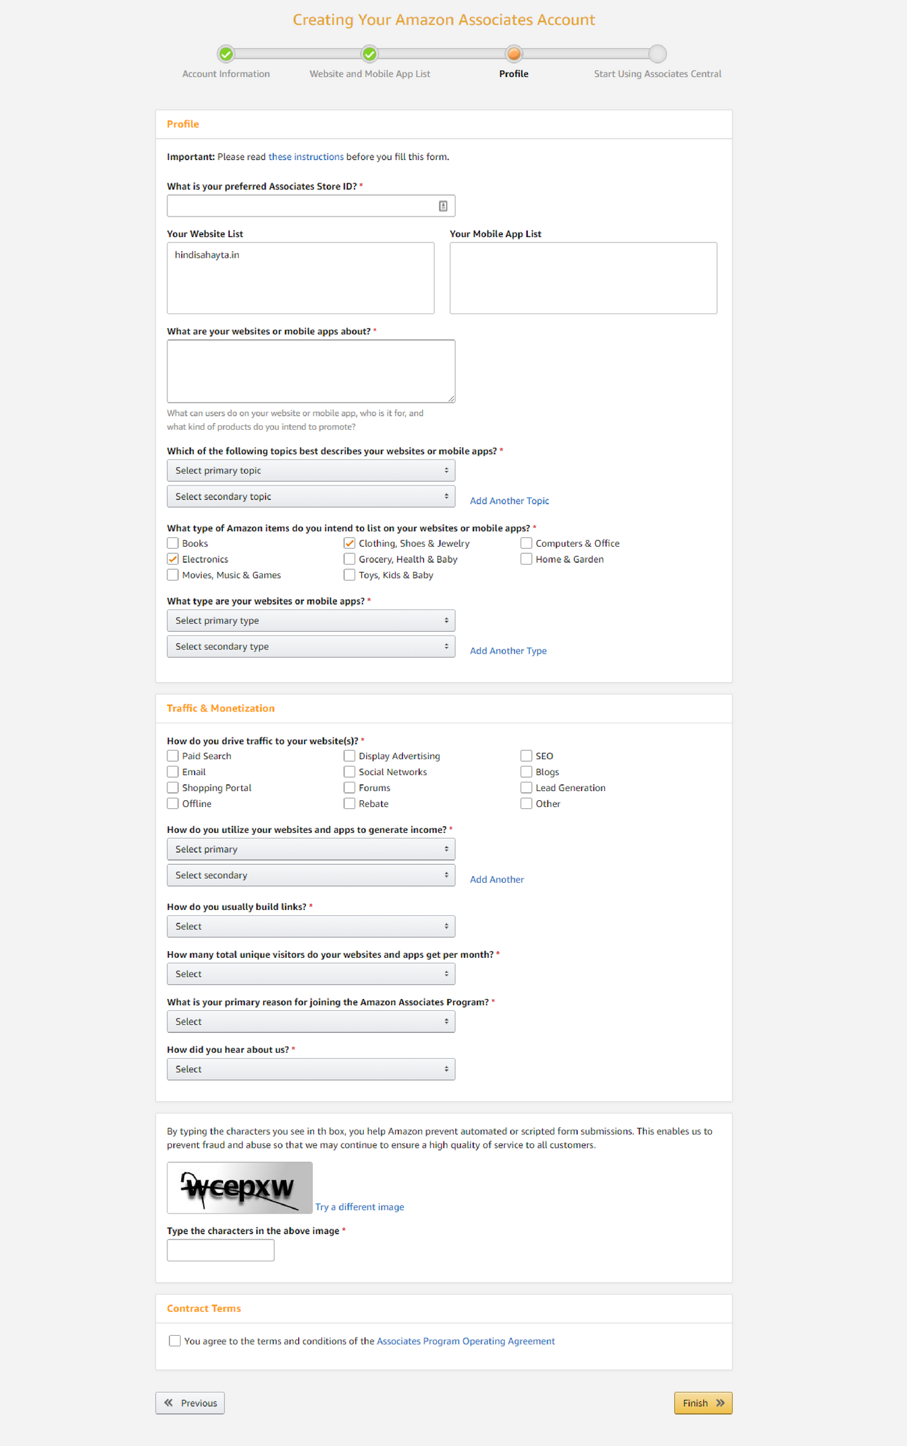Viewport: 907px width, 1446px height.
Task: Check the SEO checkbox
Action: point(526,756)
